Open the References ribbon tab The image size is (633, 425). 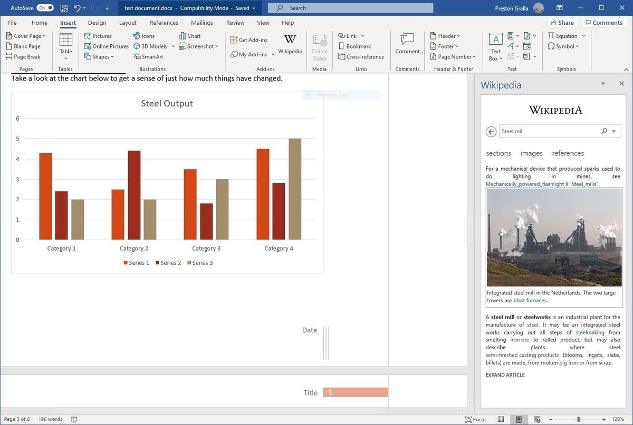tap(164, 23)
